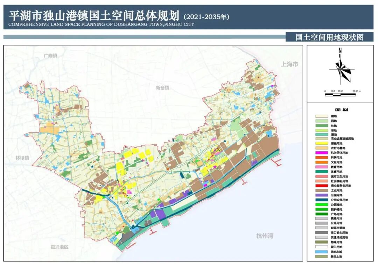
Task: Click the 嘉兴港区 label on the map
Action: [59, 247]
